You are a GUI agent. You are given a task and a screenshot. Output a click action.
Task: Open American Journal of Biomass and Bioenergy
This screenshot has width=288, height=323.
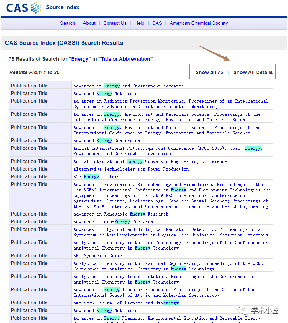[x=126, y=303]
